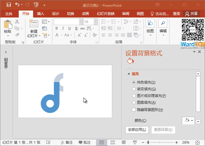Check the 隐藏背景图形(H) checkbox
The width and height of the screenshot is (205, 146).
[x=134, y=109]
